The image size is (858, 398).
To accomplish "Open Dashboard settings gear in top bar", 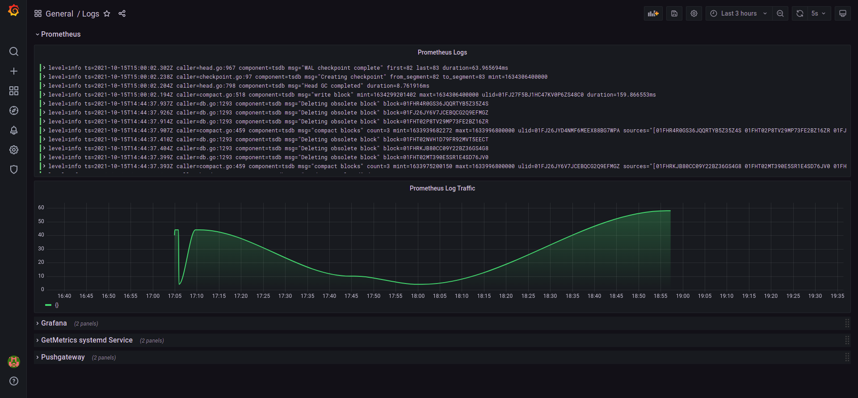I will [x=694, y=13].
